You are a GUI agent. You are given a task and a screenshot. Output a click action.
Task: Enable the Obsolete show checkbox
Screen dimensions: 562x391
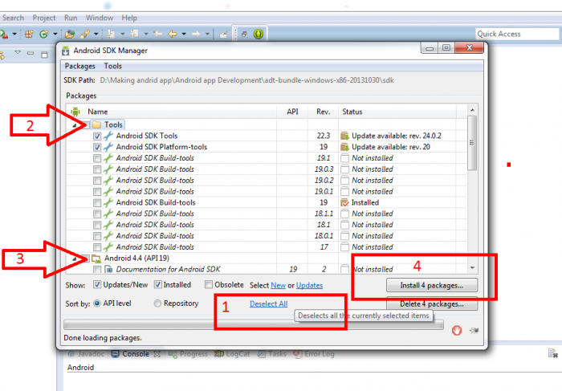point(208,284)
